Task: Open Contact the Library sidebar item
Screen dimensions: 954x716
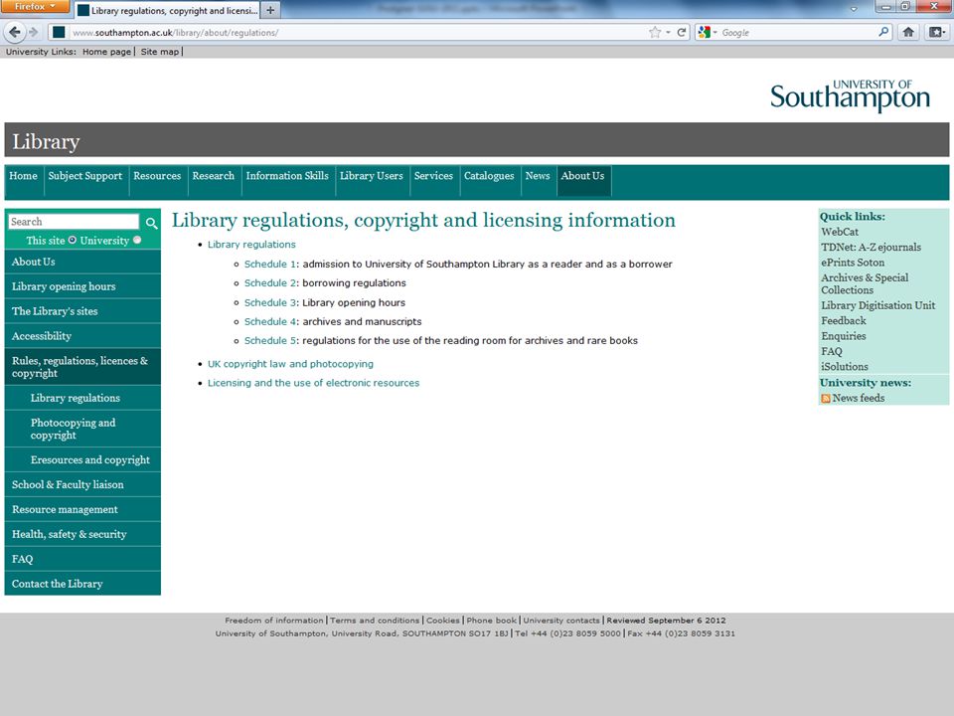Action: tap(82, 584)
